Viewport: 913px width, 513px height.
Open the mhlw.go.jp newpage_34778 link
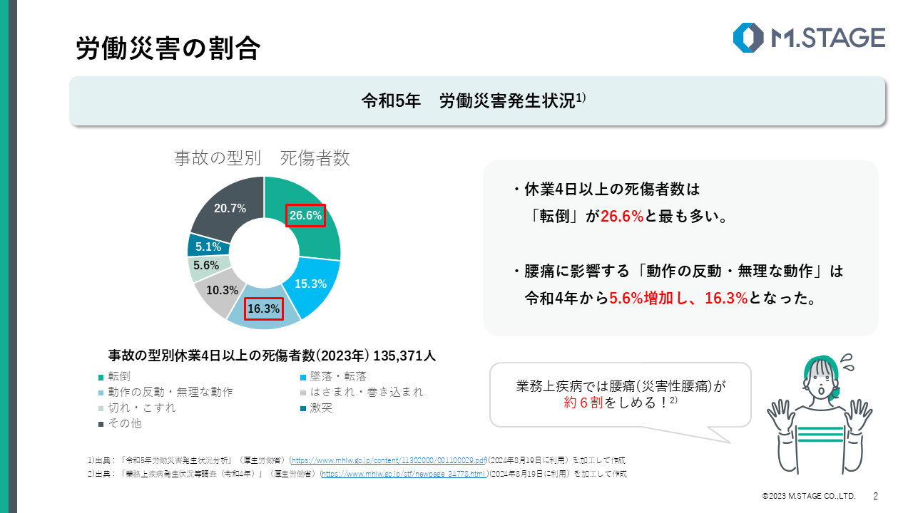click(404, 474)
